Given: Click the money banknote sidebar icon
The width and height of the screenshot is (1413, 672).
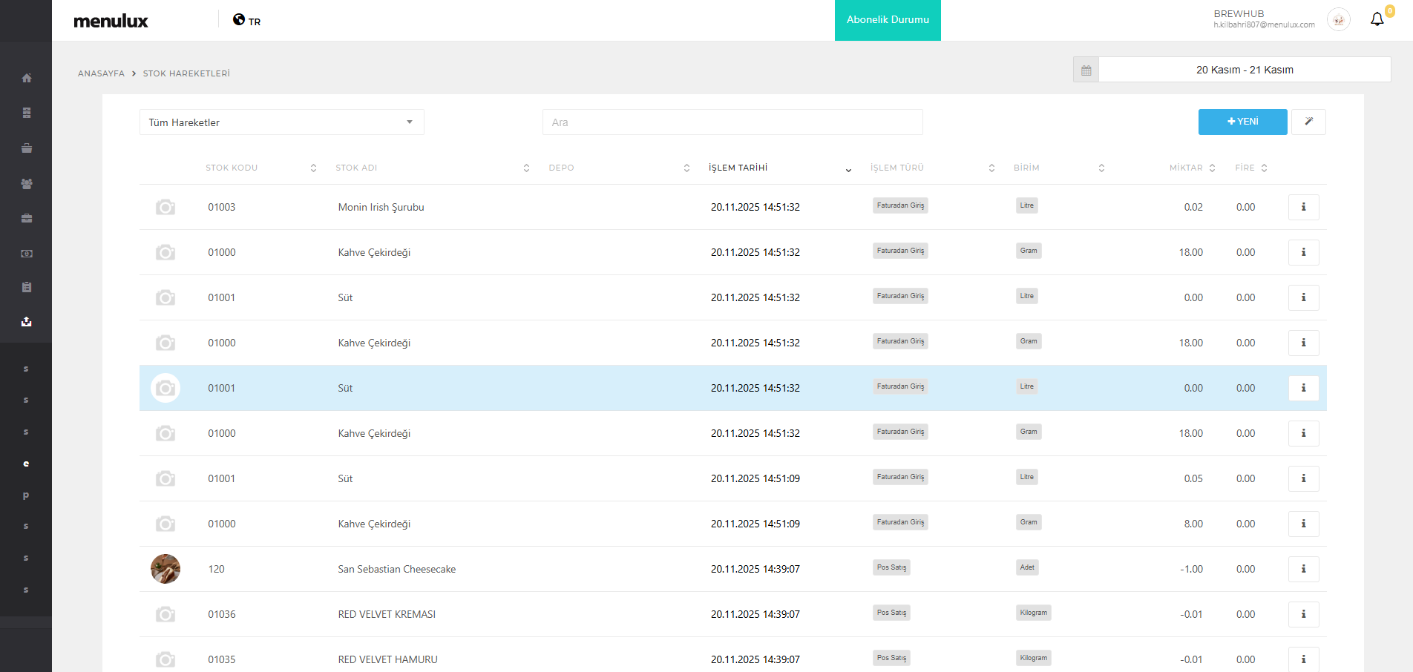Looking at the screenshot, I should 27,254.
